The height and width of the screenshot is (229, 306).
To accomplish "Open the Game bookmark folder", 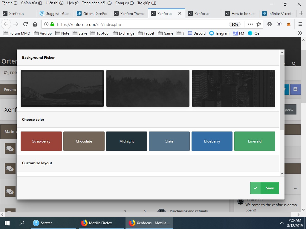I will (x=166, y=33).
